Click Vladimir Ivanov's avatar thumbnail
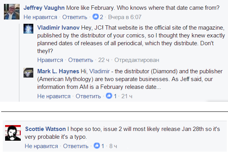228x152 pixels. (28, 28)
